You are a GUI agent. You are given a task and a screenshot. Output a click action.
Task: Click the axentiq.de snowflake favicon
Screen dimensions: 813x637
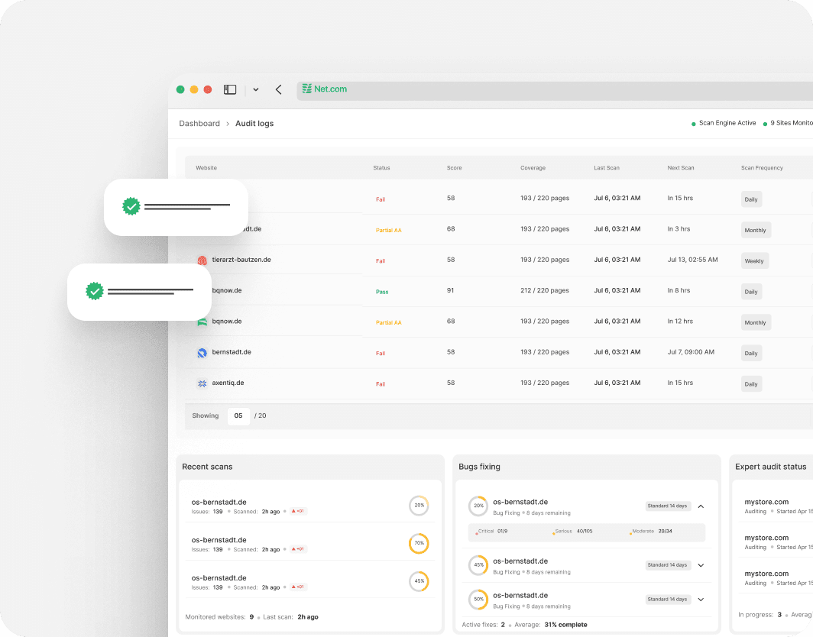202,383
